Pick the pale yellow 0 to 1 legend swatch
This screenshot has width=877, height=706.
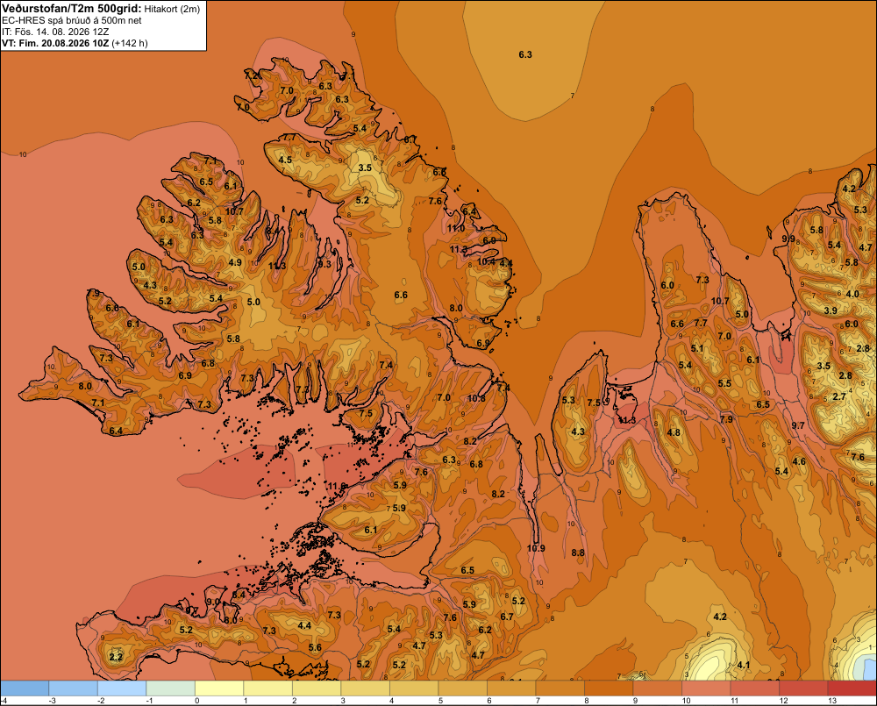coord(219,688)
